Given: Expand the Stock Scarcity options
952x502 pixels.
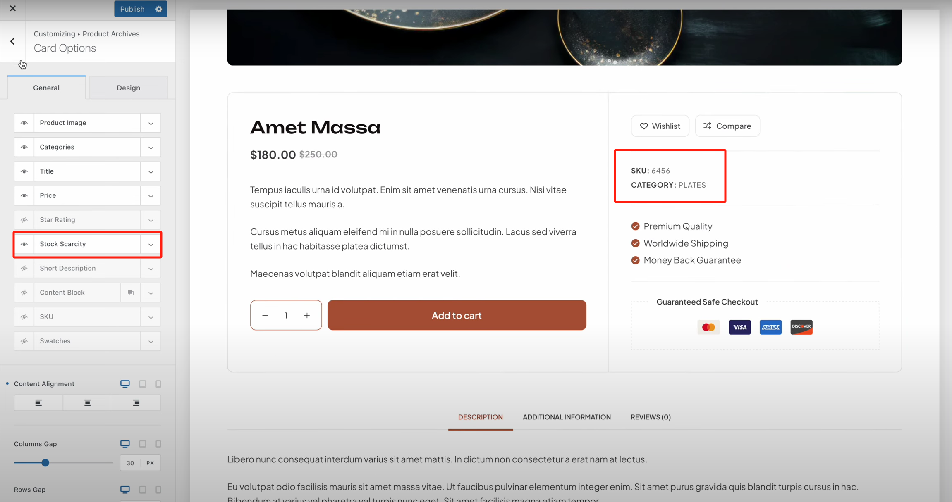Looking at the screenshot, I should coord(151,245).
